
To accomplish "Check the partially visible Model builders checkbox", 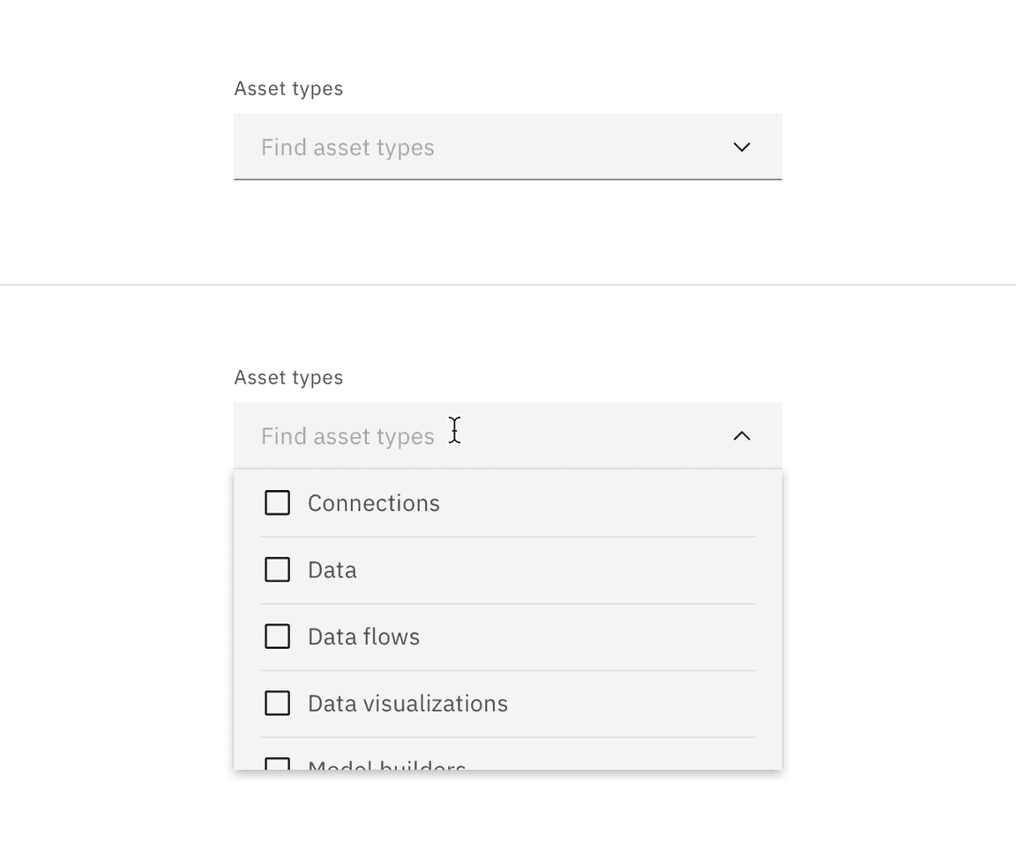I will tap(278, 764).
